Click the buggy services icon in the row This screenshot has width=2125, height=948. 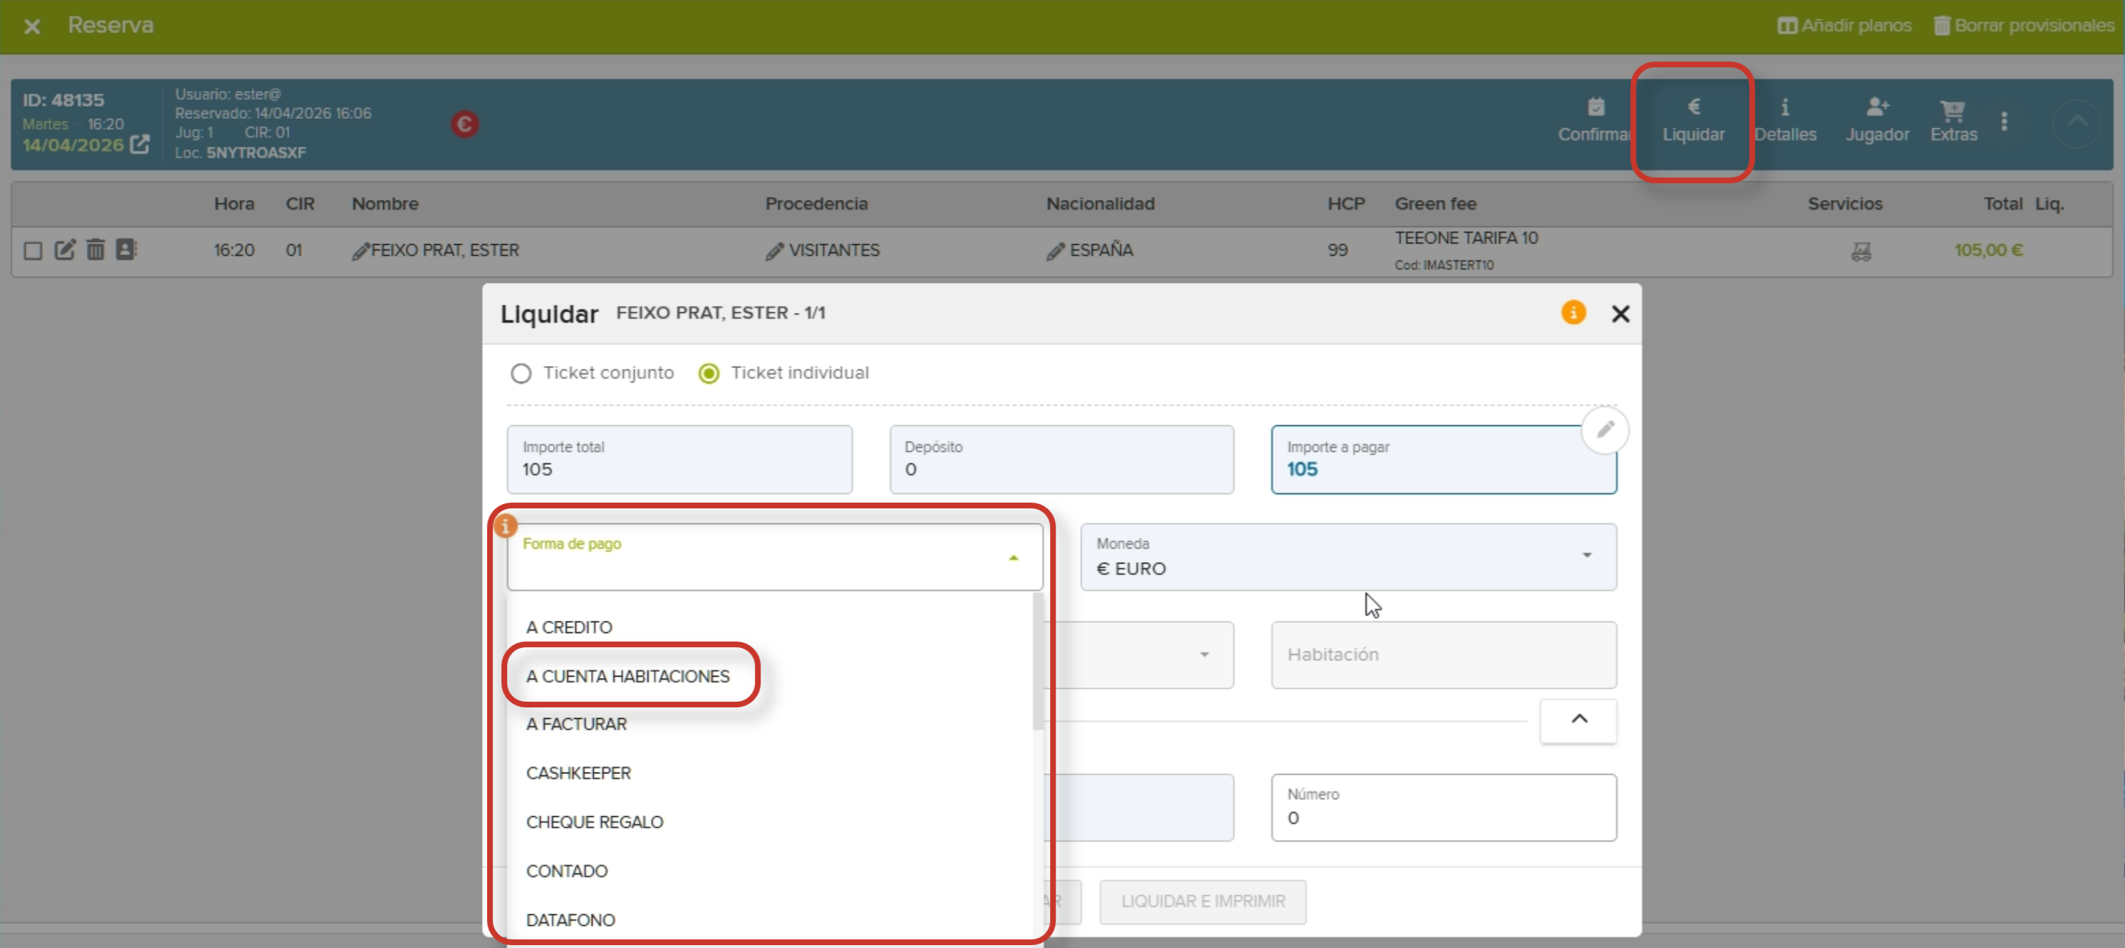tap(1861, 251)
